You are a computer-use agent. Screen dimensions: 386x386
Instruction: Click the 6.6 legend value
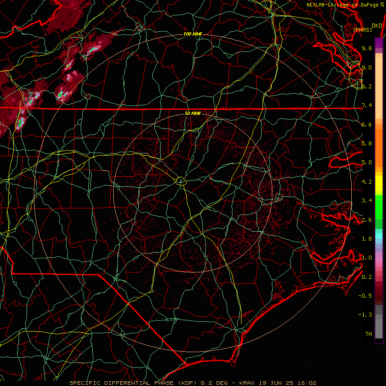tap(367, 124)
